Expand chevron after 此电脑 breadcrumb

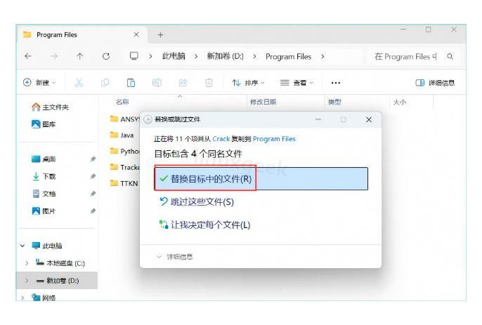coord(196,57)
